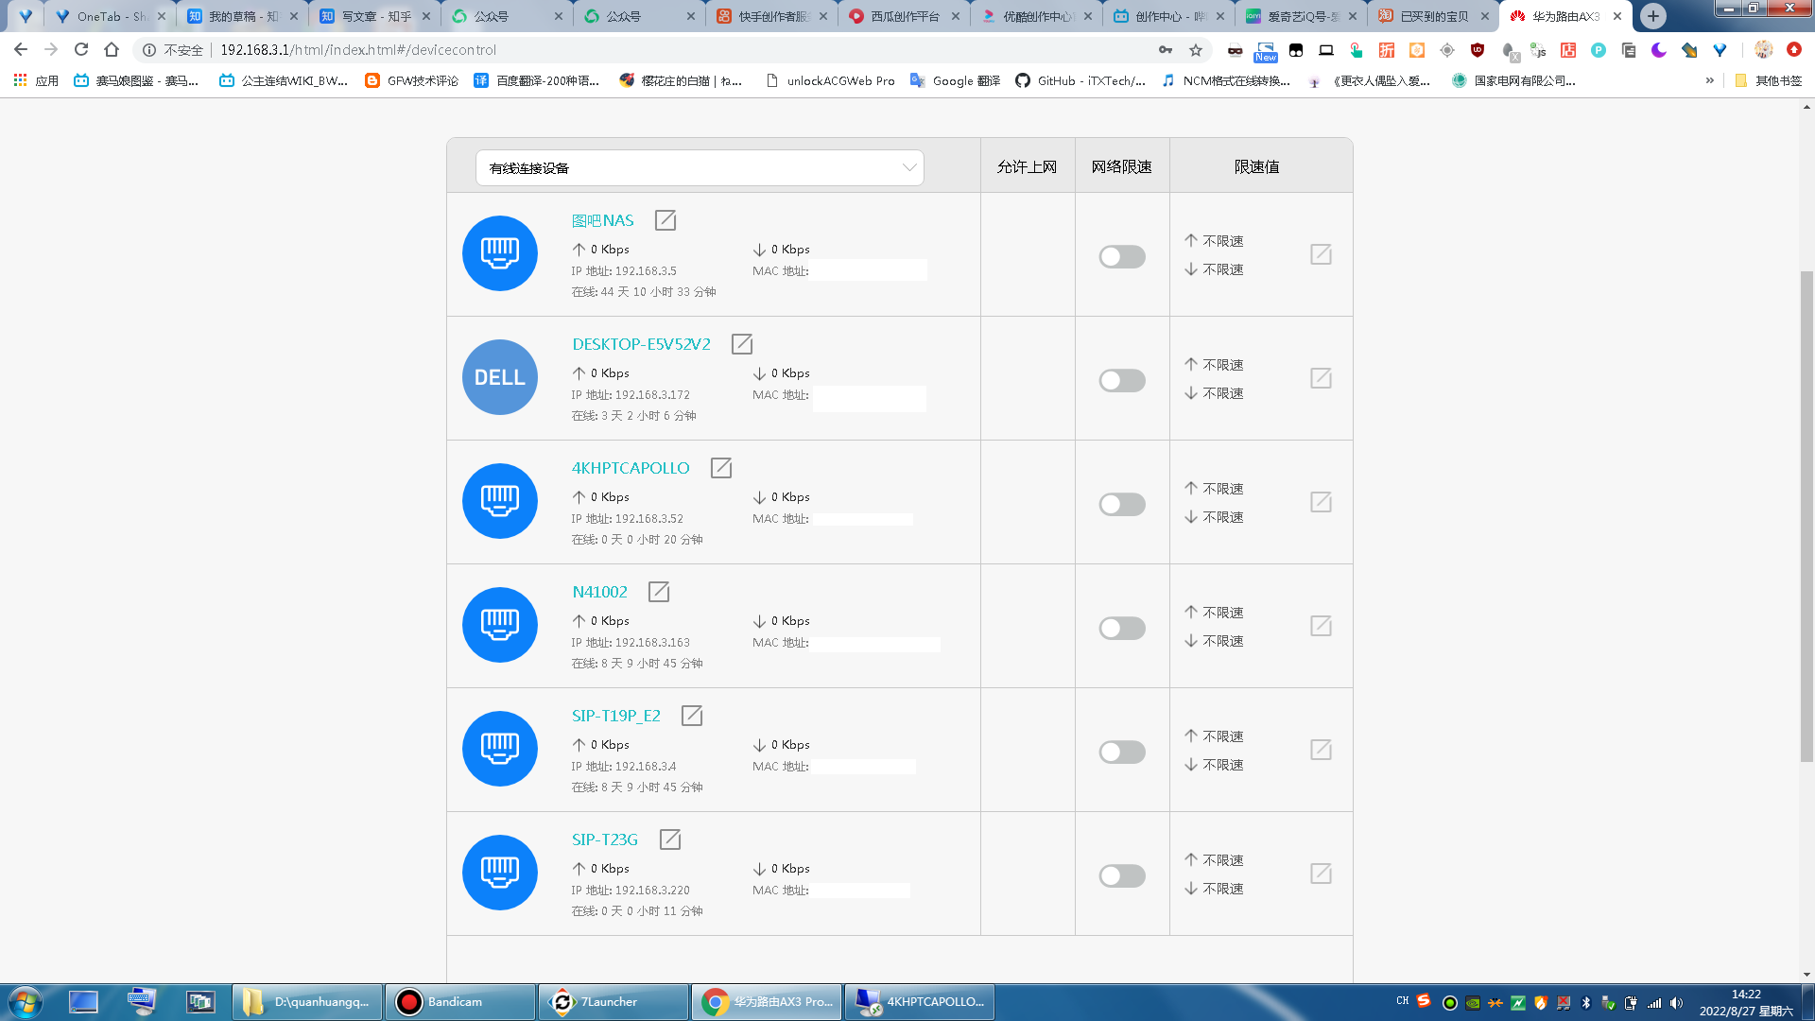This screenshot has height=1021, width=1815.
Task: Edit speed limit values for 图吧NAS
Action: click(x=1321, y=254)
